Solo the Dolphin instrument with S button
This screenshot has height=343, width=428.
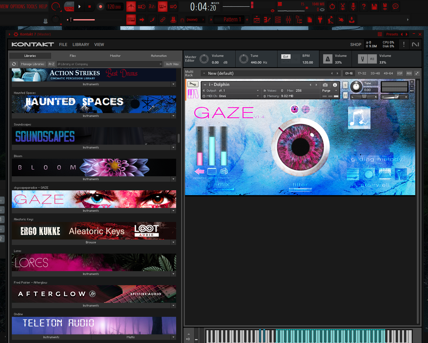(345, 85)
